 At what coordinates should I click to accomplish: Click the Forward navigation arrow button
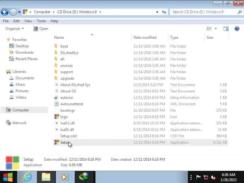click(13, 12)
